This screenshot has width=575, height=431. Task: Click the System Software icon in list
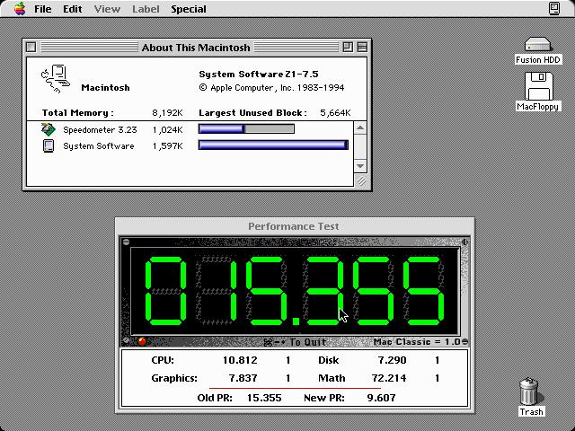[x=49, y=146]
